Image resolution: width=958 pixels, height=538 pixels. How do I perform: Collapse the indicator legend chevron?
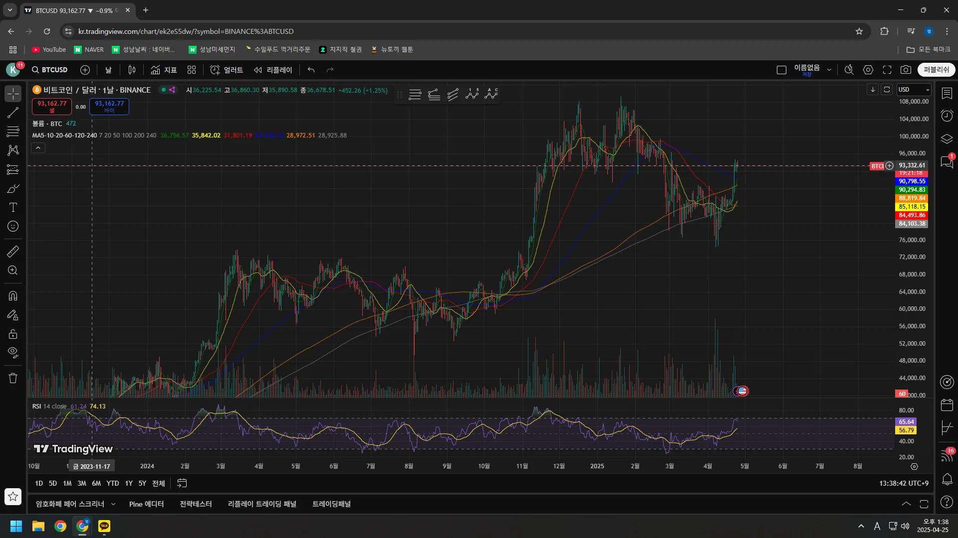(x=38, y=147)
